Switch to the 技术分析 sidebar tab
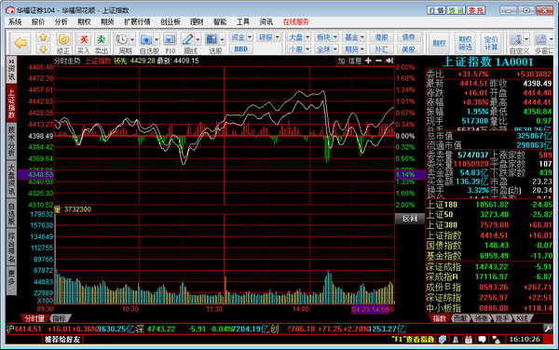The height and width of the screenshot is (350, 559). [11, 141]
